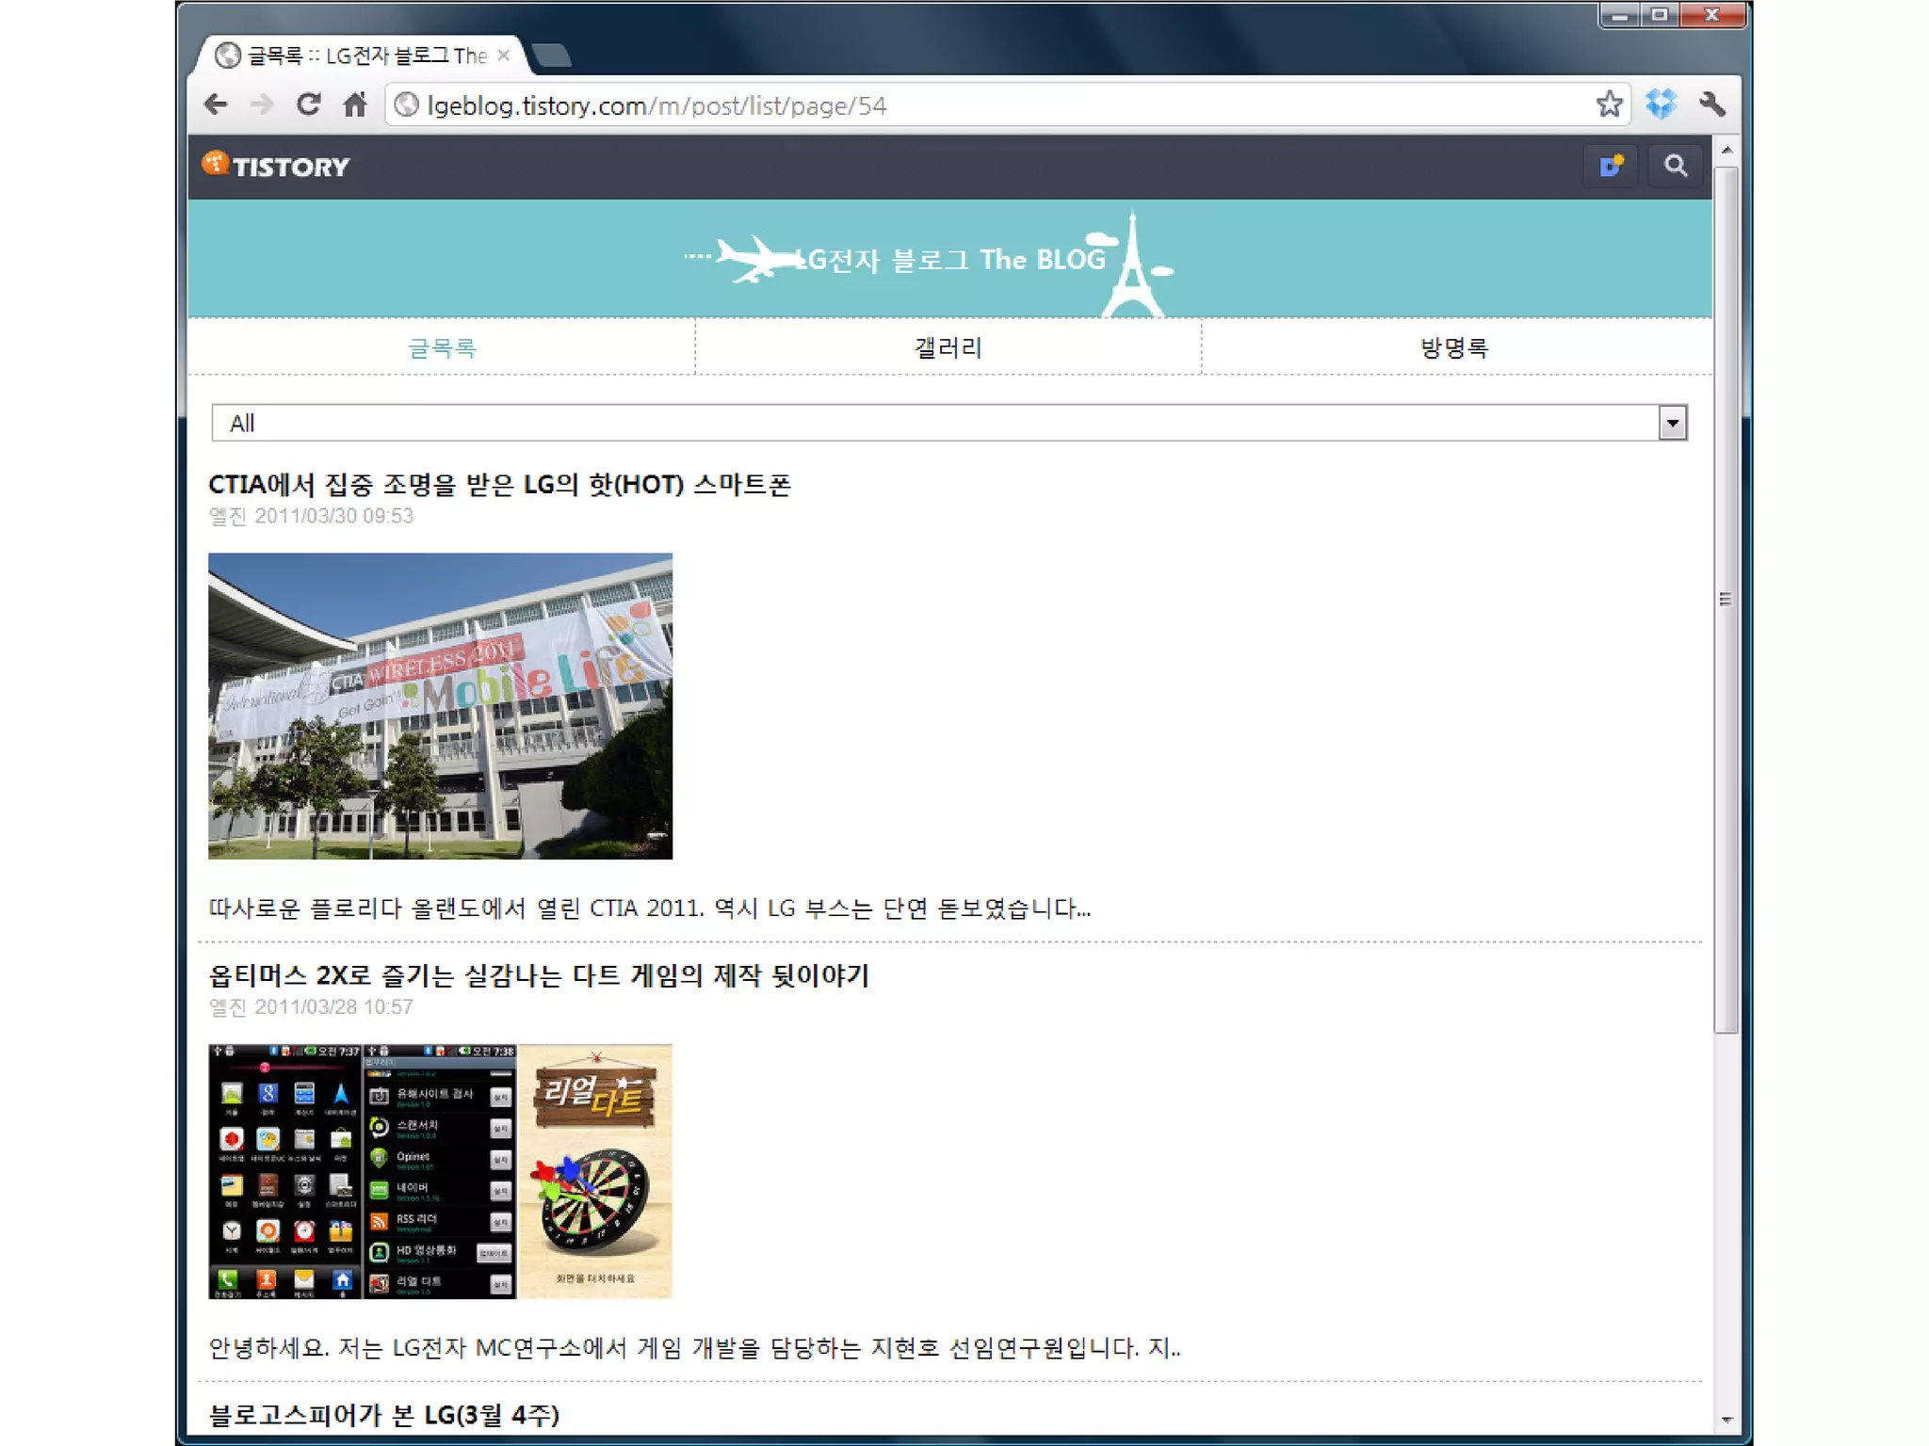The width and height of the screenshot is (1929, 1446).
Task: Open the Dropbox extension icon
Action: 1662,104
